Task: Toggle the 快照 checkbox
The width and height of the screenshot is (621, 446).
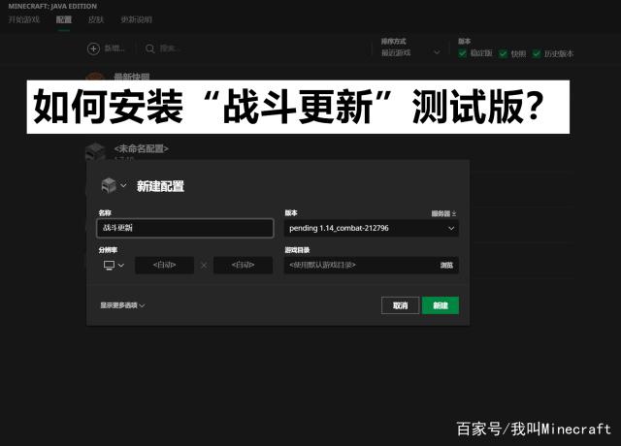Action: pos(503,53)
